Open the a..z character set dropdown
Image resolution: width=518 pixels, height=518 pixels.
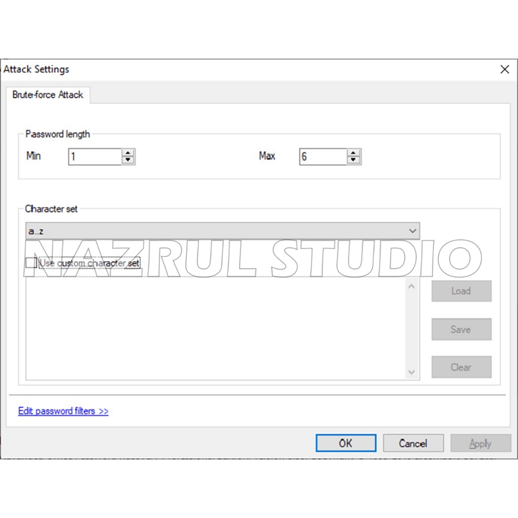click(x=223, y=231)
